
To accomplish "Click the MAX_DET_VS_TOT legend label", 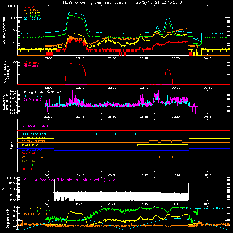I will (36, 214).
